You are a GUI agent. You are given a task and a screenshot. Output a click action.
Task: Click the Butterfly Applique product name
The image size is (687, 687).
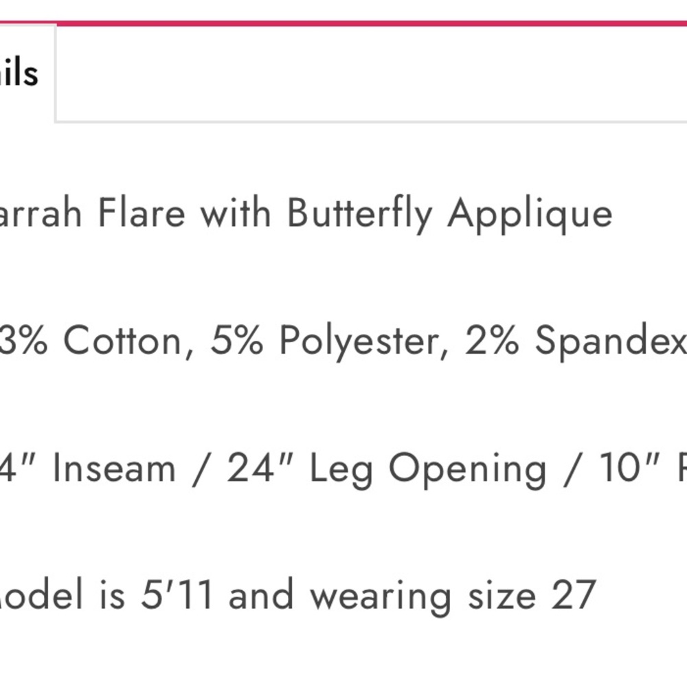click(x=447, y=213)
